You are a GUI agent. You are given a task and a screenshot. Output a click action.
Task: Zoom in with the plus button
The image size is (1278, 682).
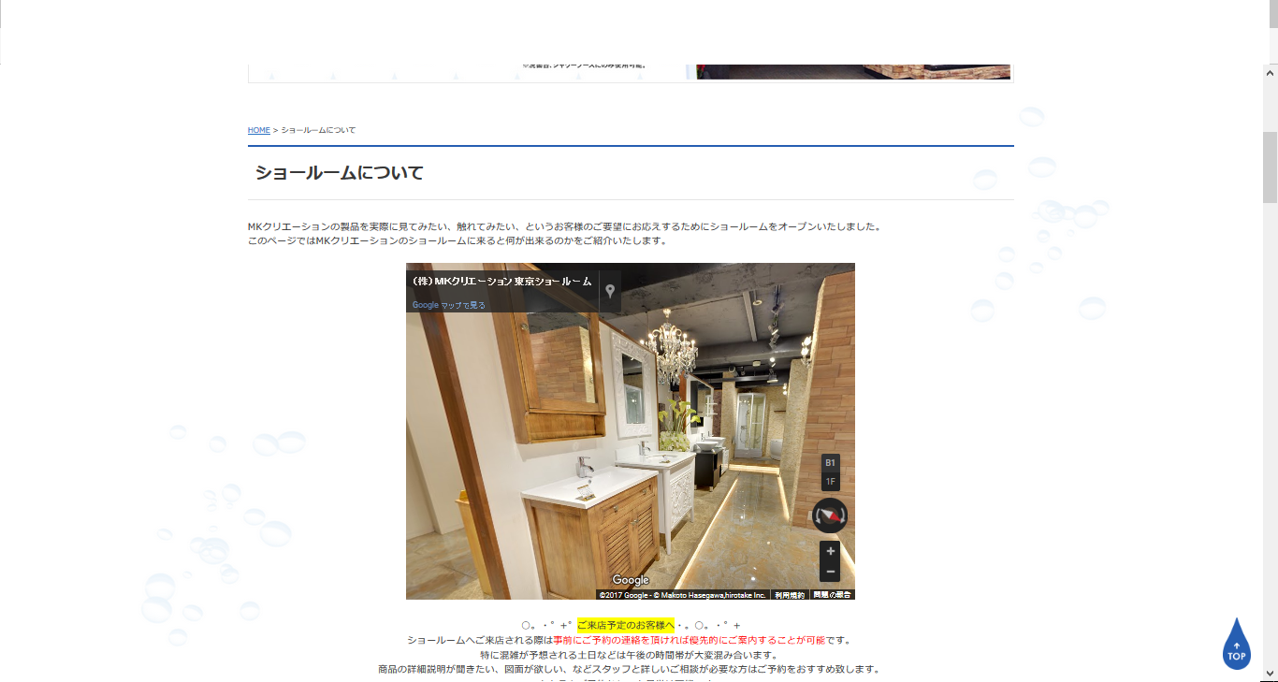point(830,551)
